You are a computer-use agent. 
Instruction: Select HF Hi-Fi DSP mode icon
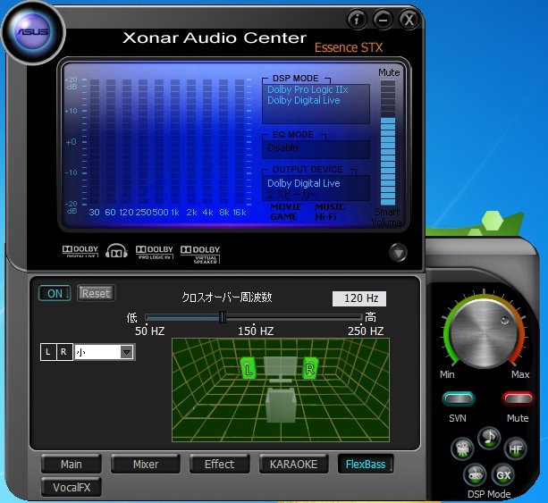tap(516, 449)
